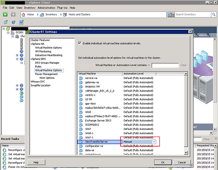The image size is (218, 170).
Task: Click the OK button
Action: coord(163,162)
